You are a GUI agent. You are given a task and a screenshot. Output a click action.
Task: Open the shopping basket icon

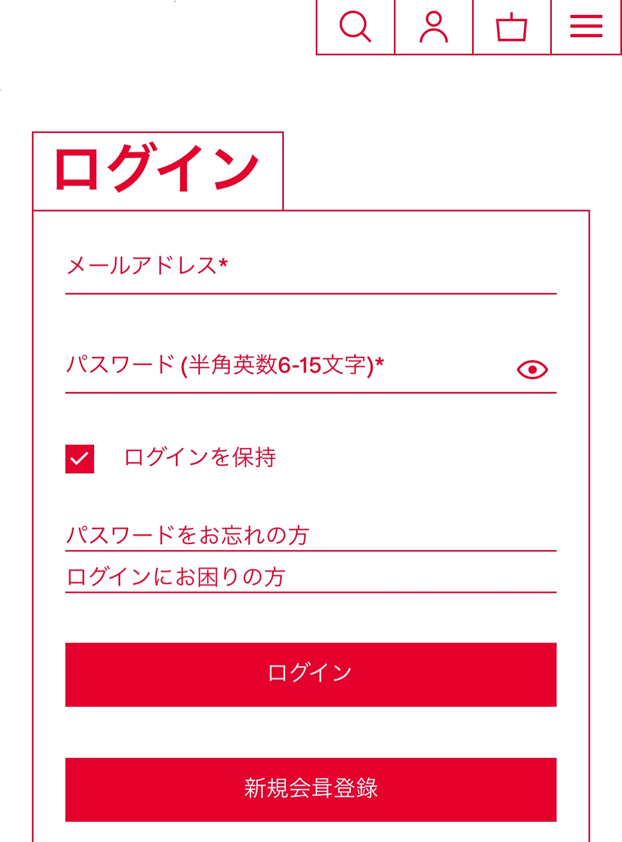pos(511,27)
